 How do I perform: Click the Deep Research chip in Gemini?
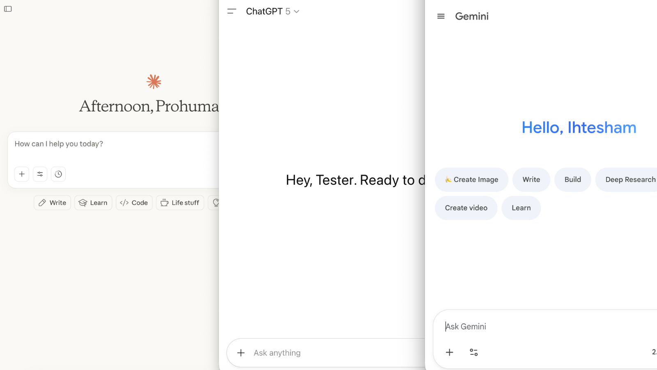click(x=627, y=180)
